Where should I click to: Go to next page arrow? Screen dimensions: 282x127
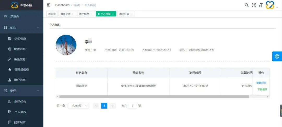point(113,106)
